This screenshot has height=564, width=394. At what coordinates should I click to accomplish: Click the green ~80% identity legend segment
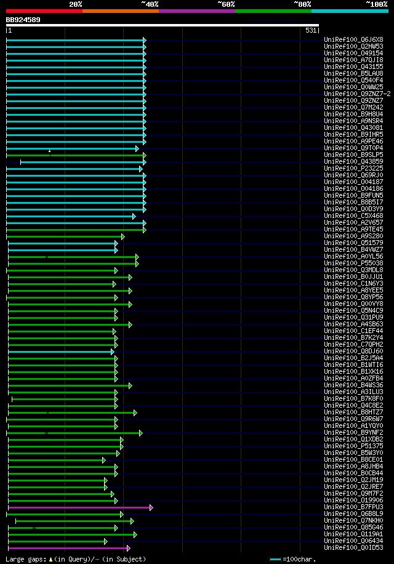(x=273, y=11)
